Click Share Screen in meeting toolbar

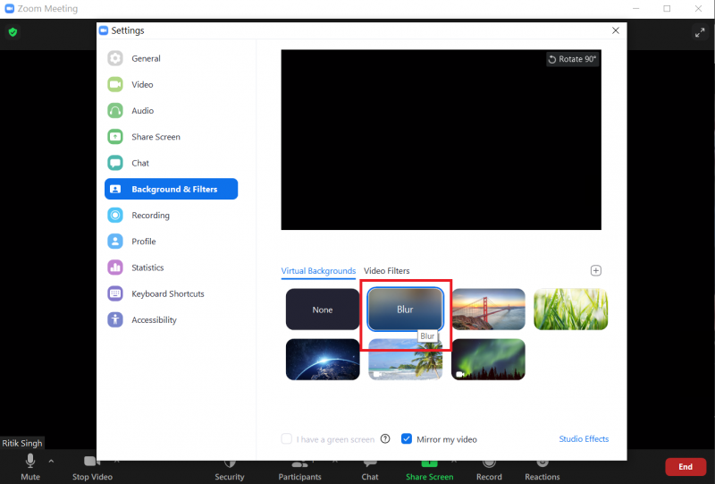(430, 471)
